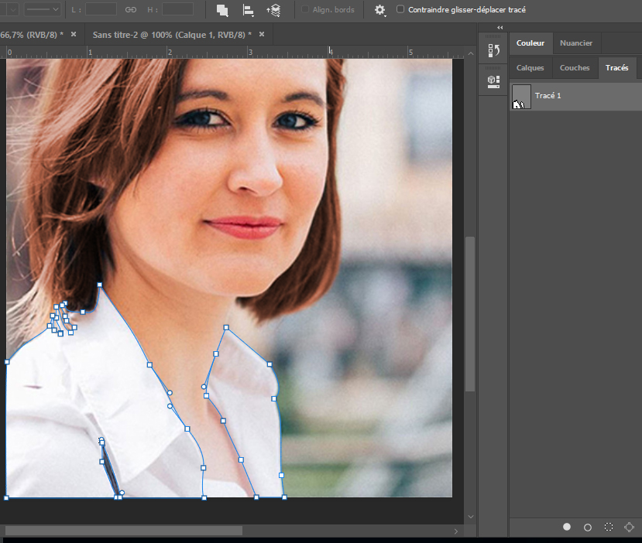The image size is (642, 543).
Task: Enable Contraindre glisser-déplacer tracé checkbox
Action: point(400,9)
